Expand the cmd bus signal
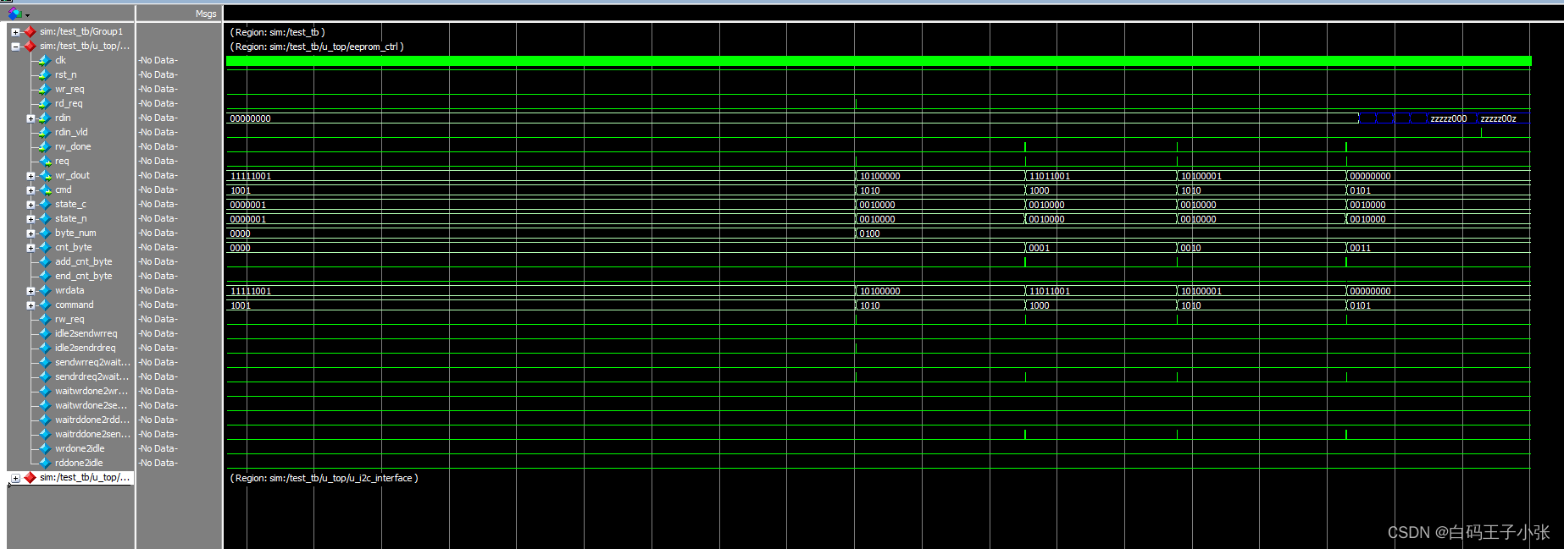The width and height of the screenshot is (1564, 549). (x=31, y=190)
